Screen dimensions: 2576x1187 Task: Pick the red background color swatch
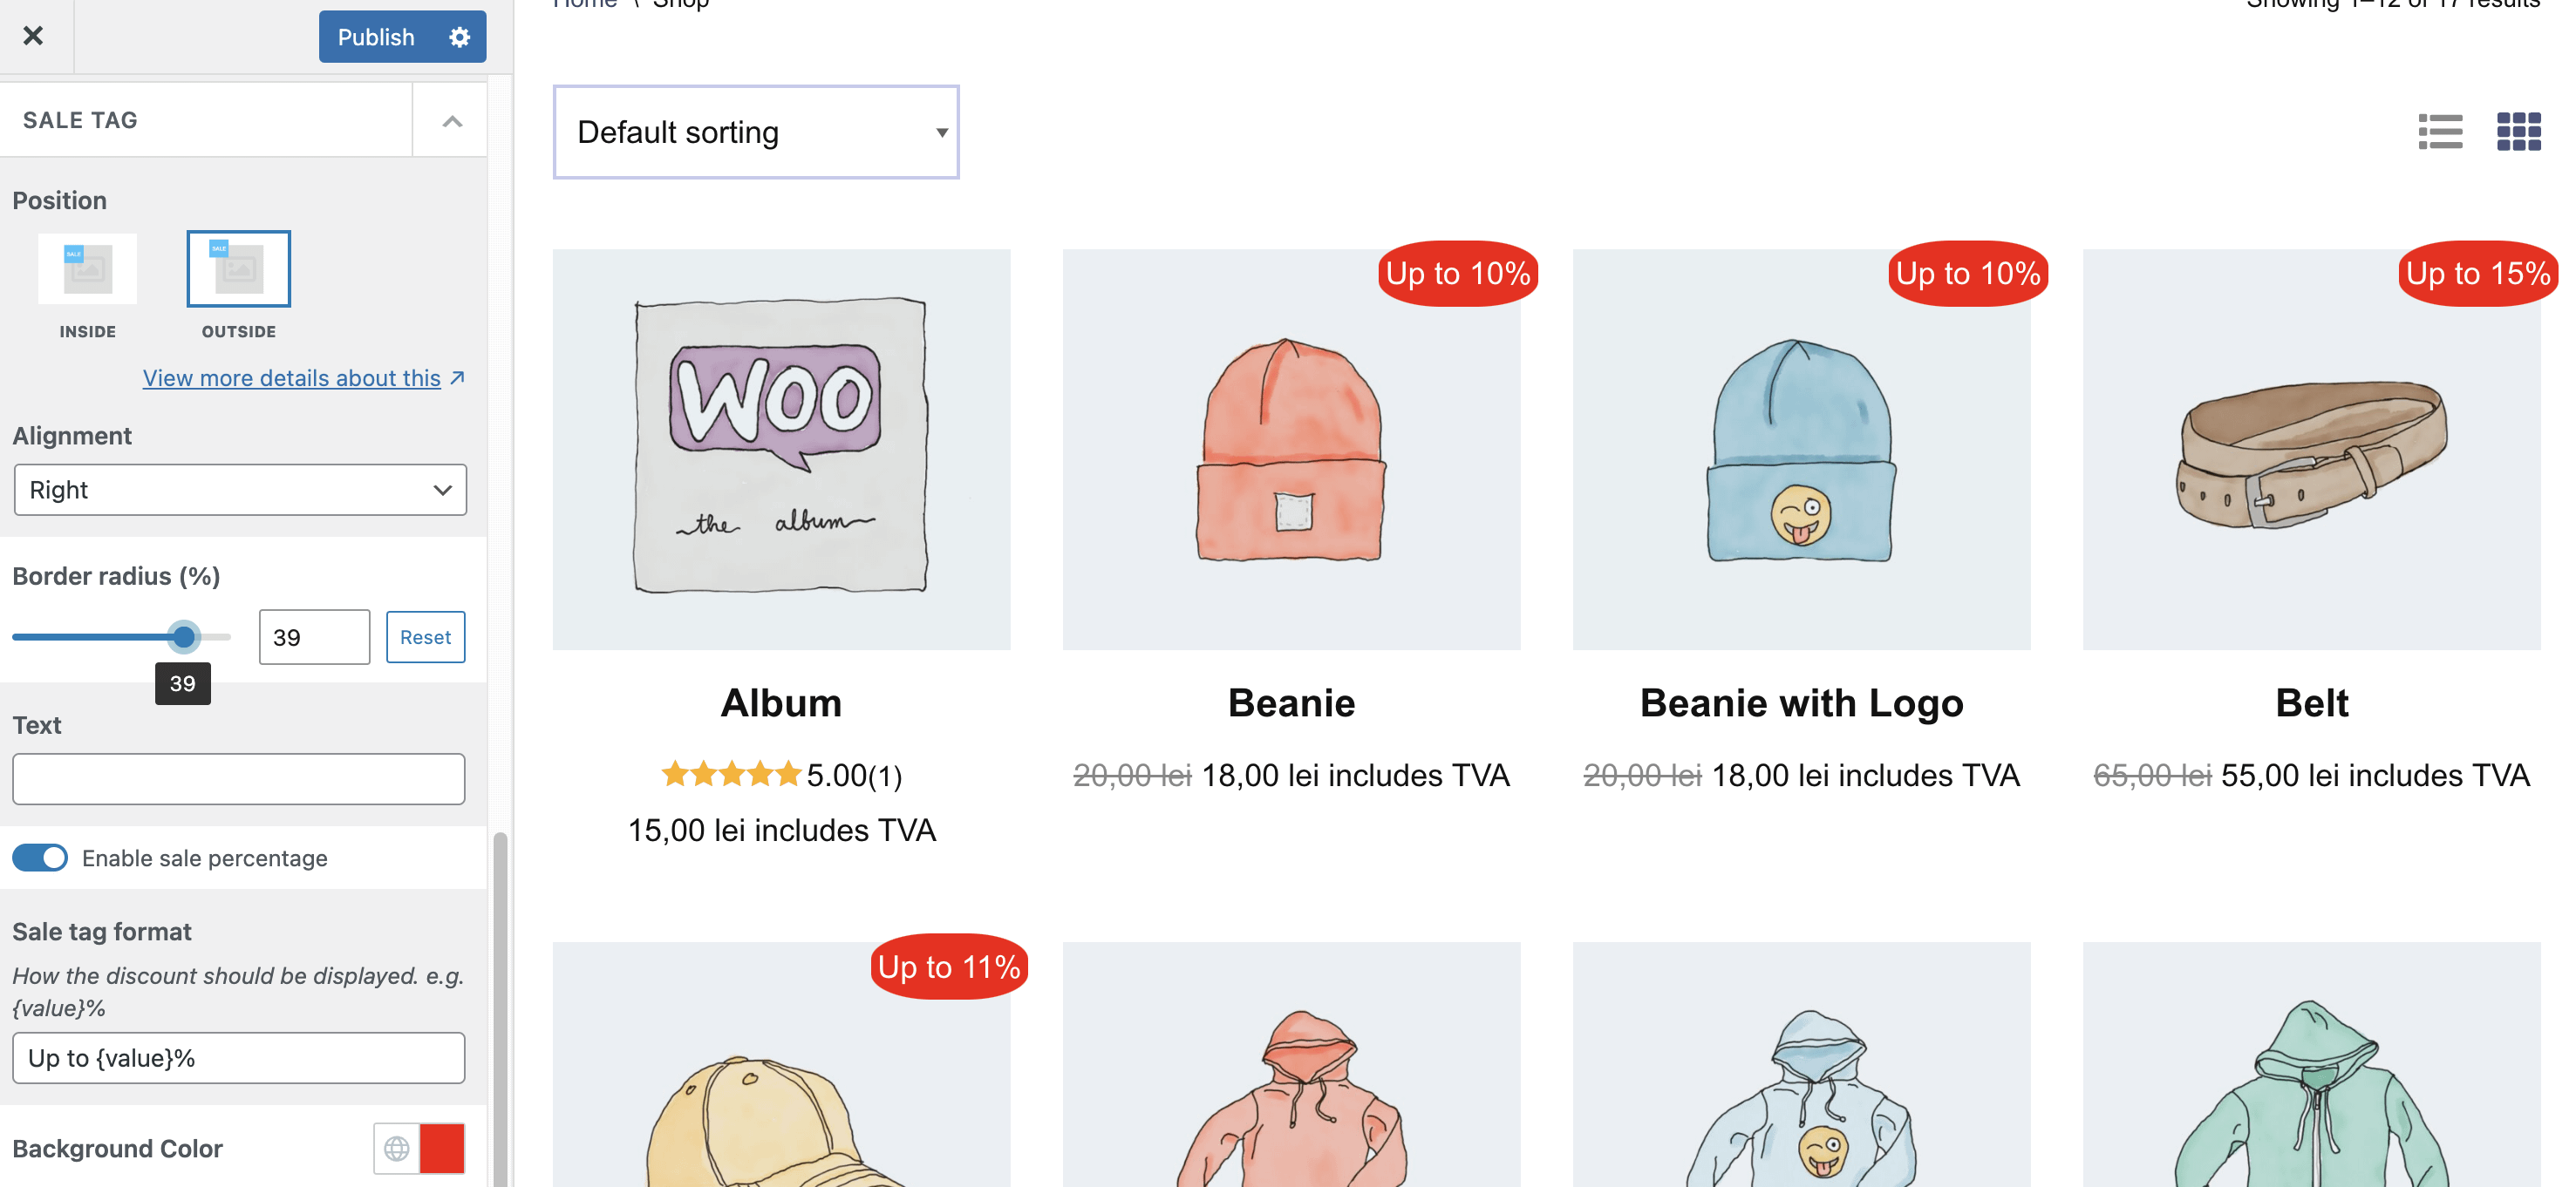(x=442, y=1148)
